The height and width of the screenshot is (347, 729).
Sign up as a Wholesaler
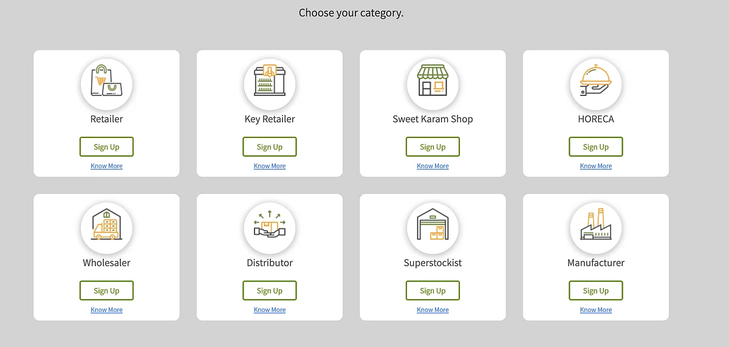tap(106, 290)
